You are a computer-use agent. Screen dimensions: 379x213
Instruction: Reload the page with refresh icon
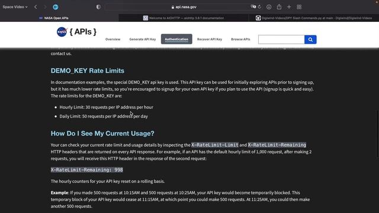[x=259, y=7]
